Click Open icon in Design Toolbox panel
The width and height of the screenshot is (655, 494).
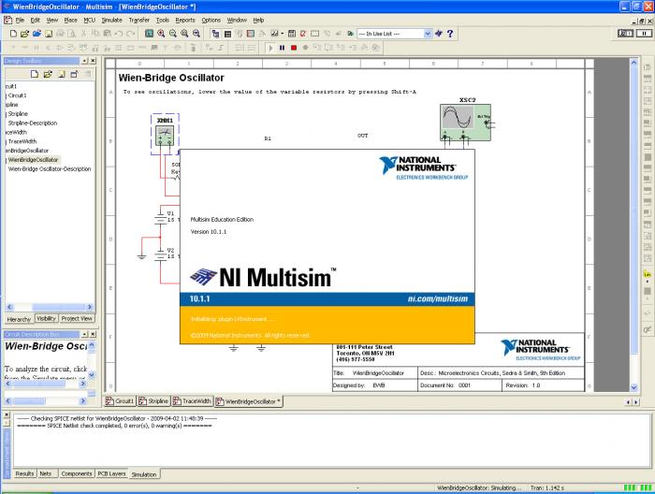coord(48,74)
